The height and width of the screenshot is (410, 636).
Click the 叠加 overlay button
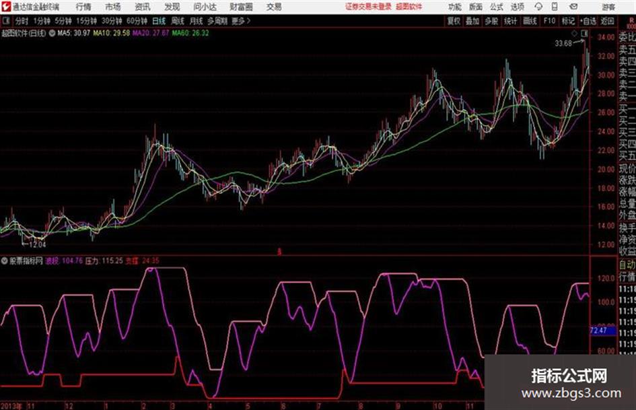click(472, 21)
